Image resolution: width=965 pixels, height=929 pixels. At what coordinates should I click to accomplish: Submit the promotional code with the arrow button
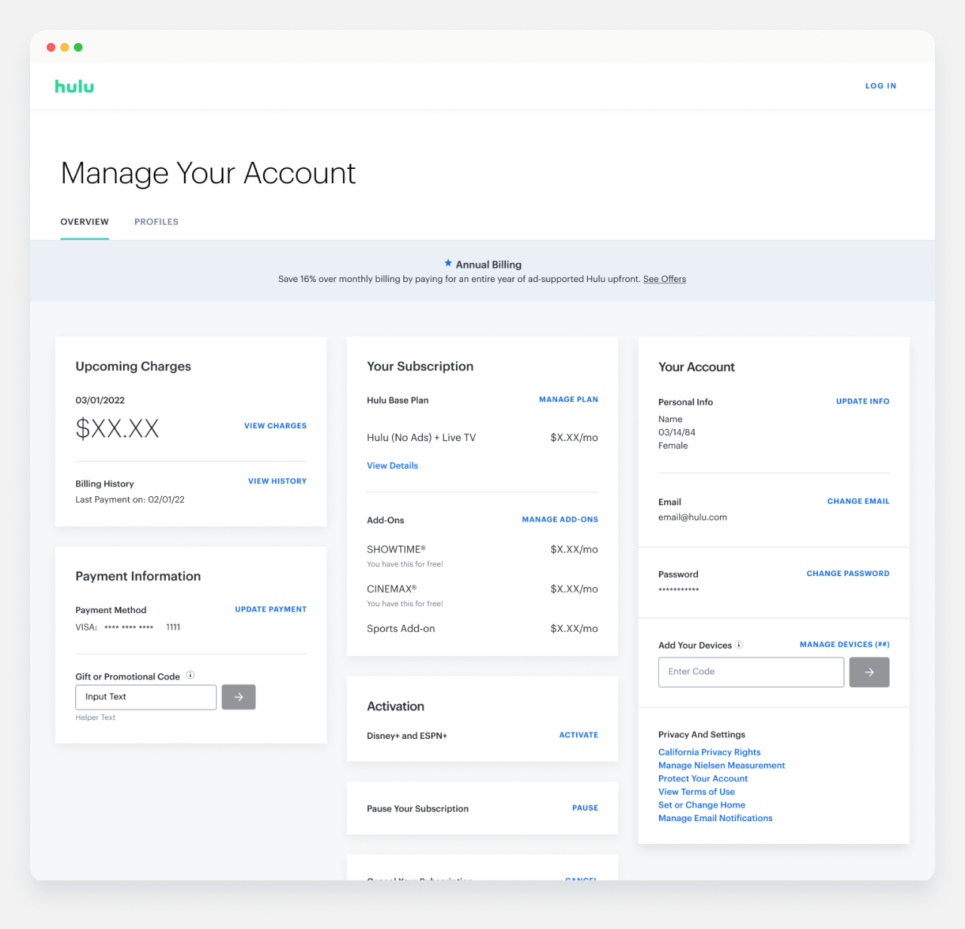(x=239, y=697)
